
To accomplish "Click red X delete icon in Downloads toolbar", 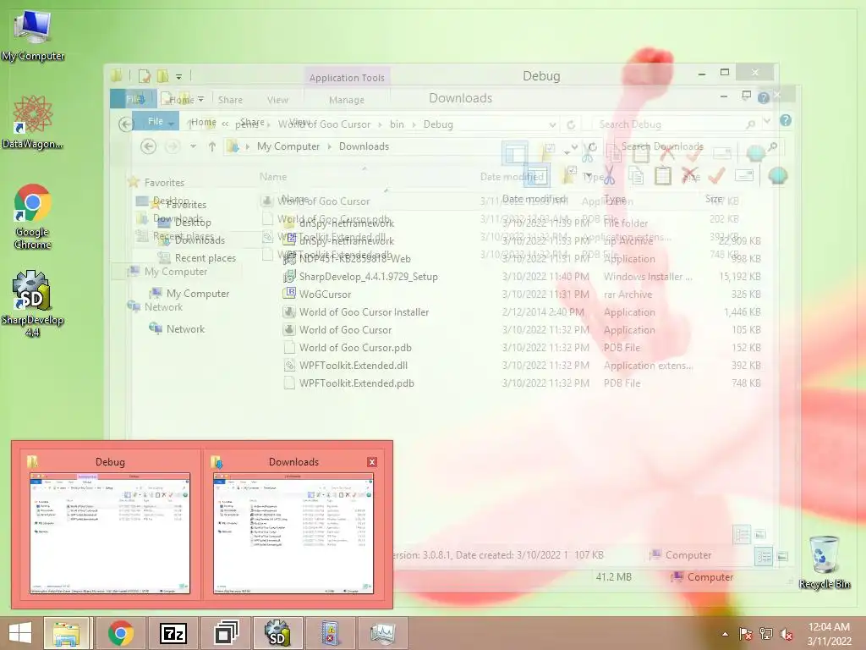I will pyautogui.click(x=690, y=176).
